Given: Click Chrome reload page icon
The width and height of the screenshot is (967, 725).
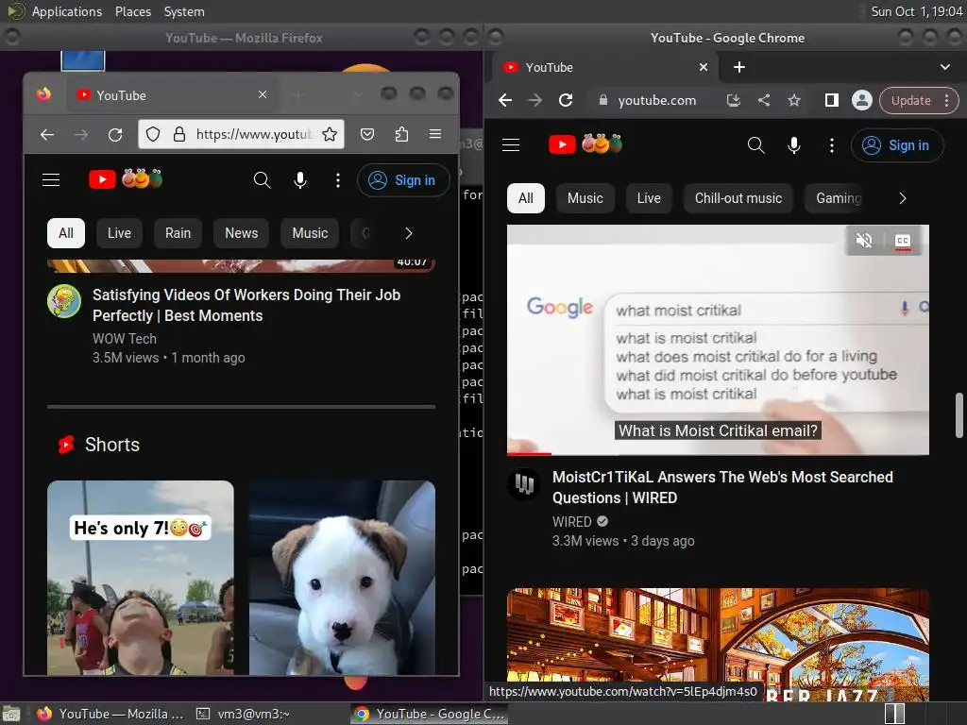Looking at the screenshot, I should tap(566, 100).
